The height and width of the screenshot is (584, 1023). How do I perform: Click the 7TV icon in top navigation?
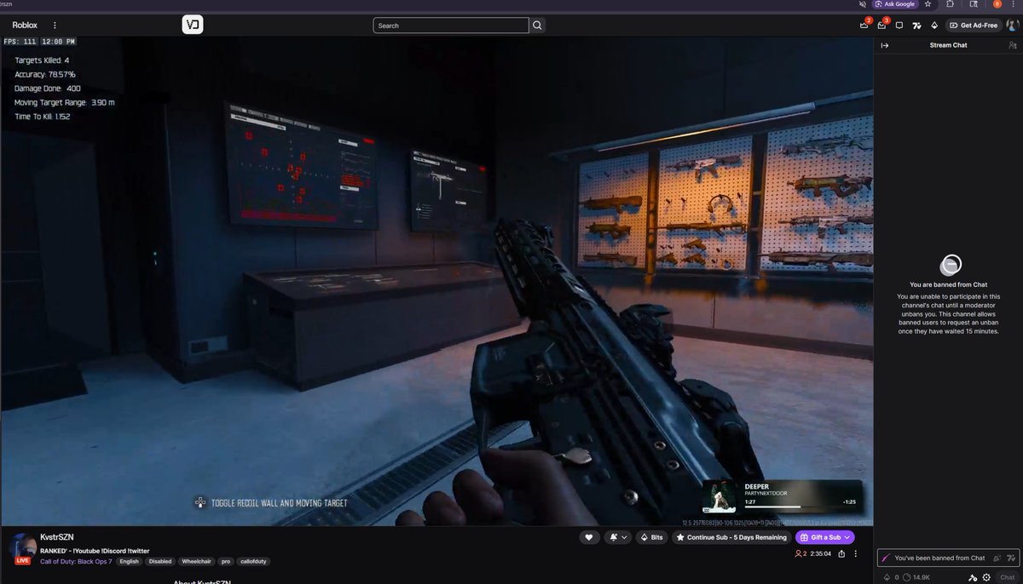pos(916,26)
